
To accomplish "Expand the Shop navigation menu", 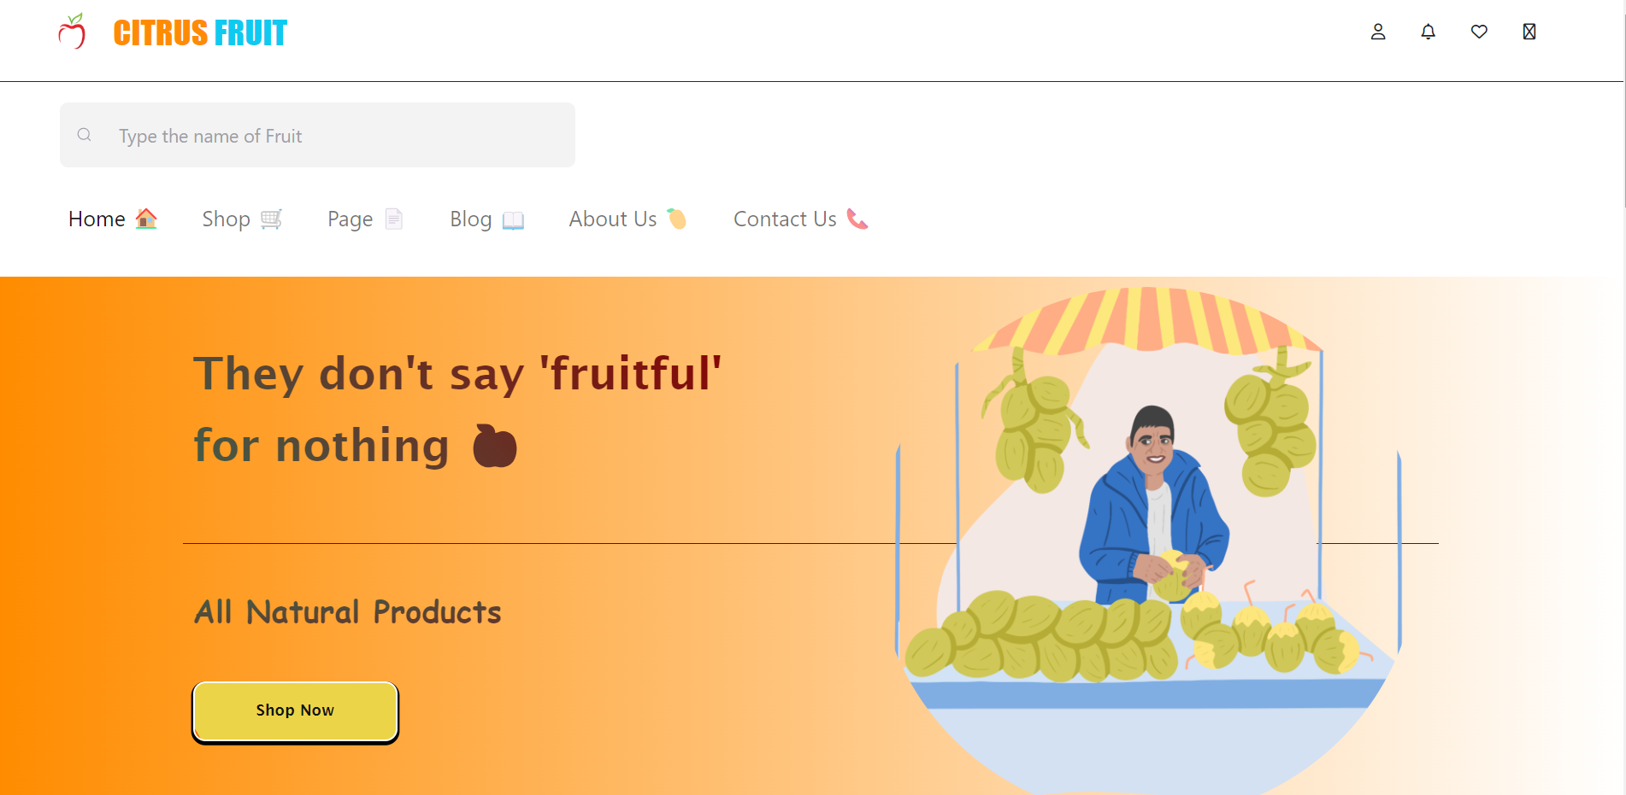I will click(x=226, y=219).
